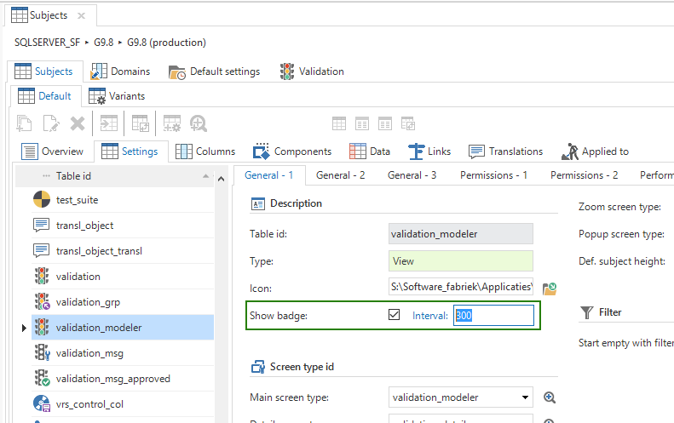Click the Type field showing View
The image size is (674, 423).
pyautogui.click(x=461, y=261)
